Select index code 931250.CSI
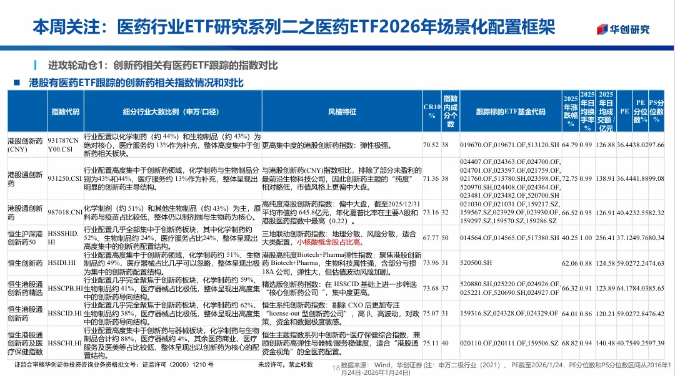The height and width of the screenshot is (376, 675). [x=64, y=178]
